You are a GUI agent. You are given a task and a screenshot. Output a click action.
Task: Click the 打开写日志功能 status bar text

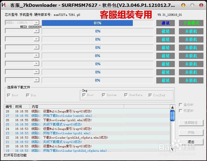tap(15, 155)
